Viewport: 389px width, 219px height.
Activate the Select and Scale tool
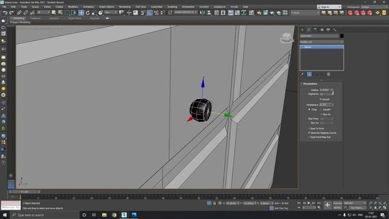[x=94, y=12]
